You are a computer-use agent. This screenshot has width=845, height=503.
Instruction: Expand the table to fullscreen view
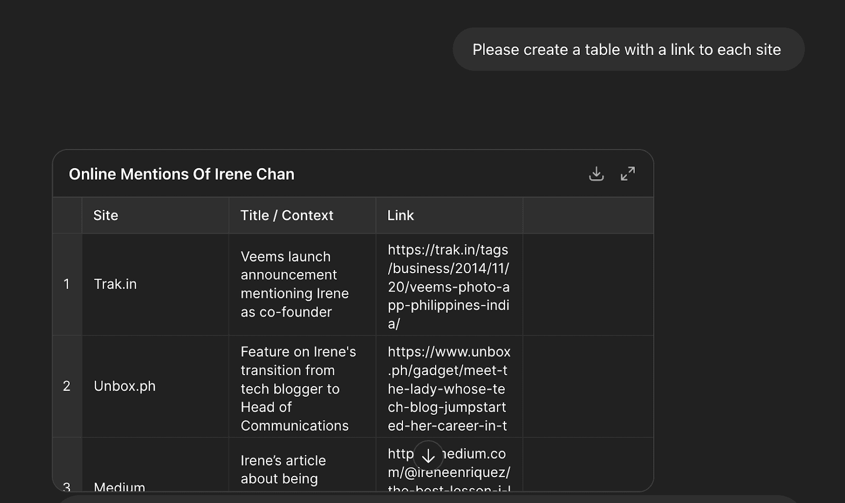628,174
